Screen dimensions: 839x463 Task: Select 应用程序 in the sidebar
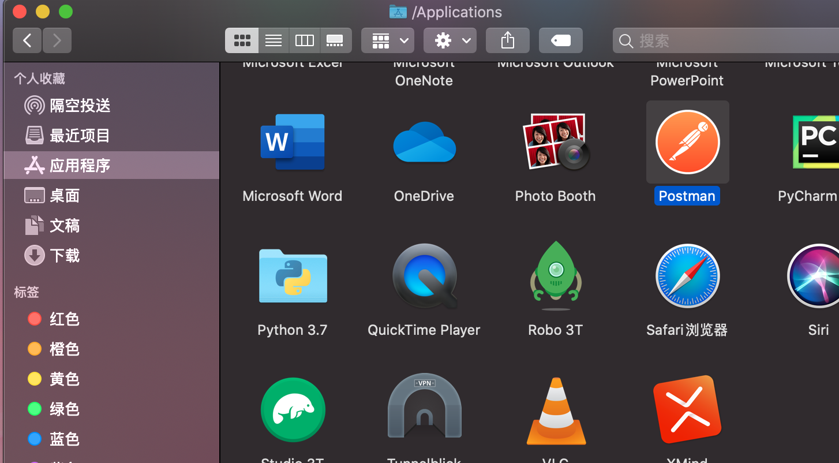pyautogui.click(x=111, y=166)
